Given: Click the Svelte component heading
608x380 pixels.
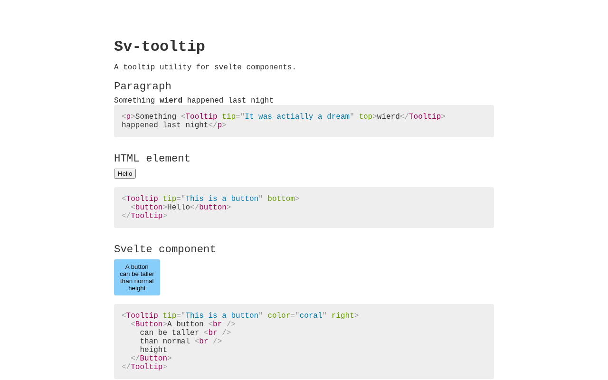Looking at the screenshot, I should [165, 249].
